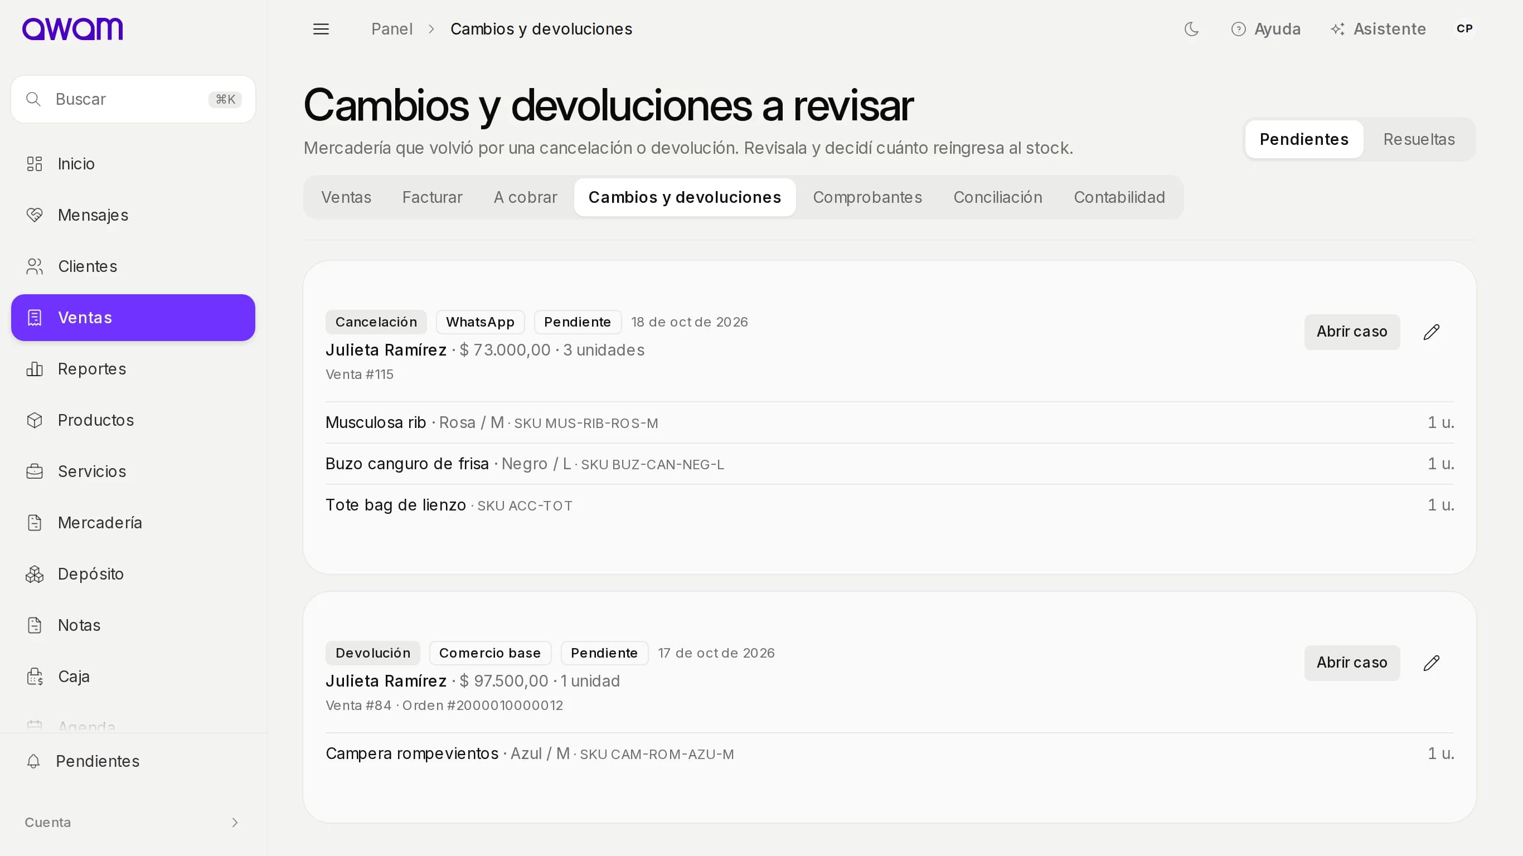
Task: Open CP user avatar menu
Action: tap(1464, 28)
